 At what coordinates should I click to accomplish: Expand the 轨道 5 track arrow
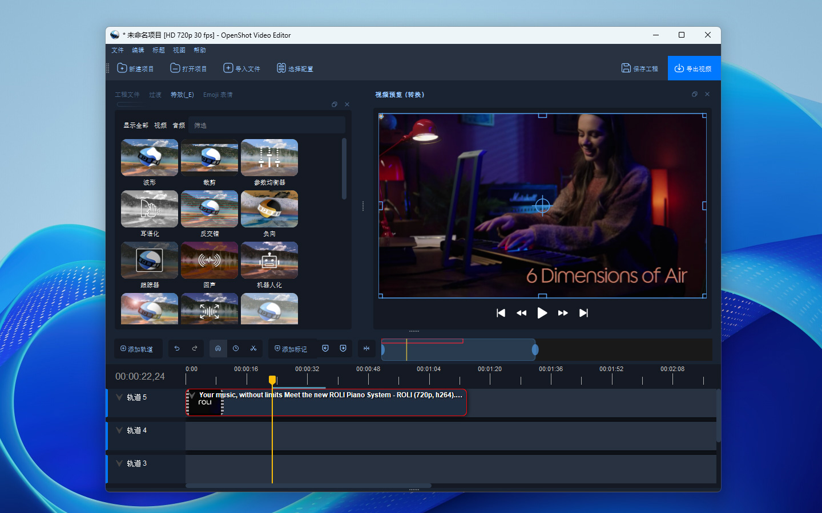coord(119,397)
